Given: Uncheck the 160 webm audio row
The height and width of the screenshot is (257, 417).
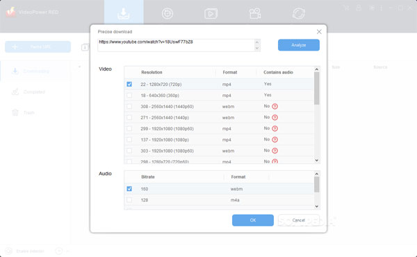Looking at the screenshot, I should (129, 189).
